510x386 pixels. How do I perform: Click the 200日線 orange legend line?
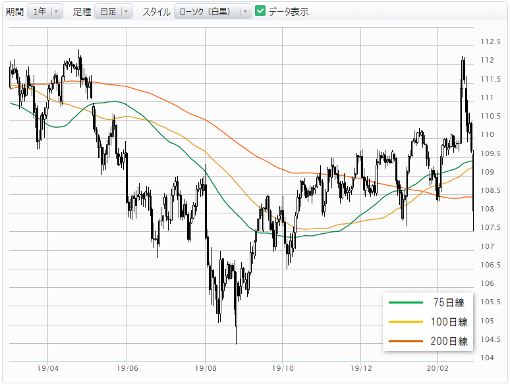pos(406,341)
